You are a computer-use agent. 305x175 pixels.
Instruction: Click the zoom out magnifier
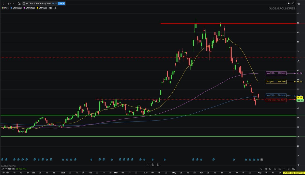coord(153,165)
